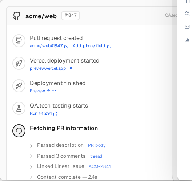The width and height of the screenshot is (192, 181).
Task: Click external-link icon after Add phone field
Action: tap(109, 47)
